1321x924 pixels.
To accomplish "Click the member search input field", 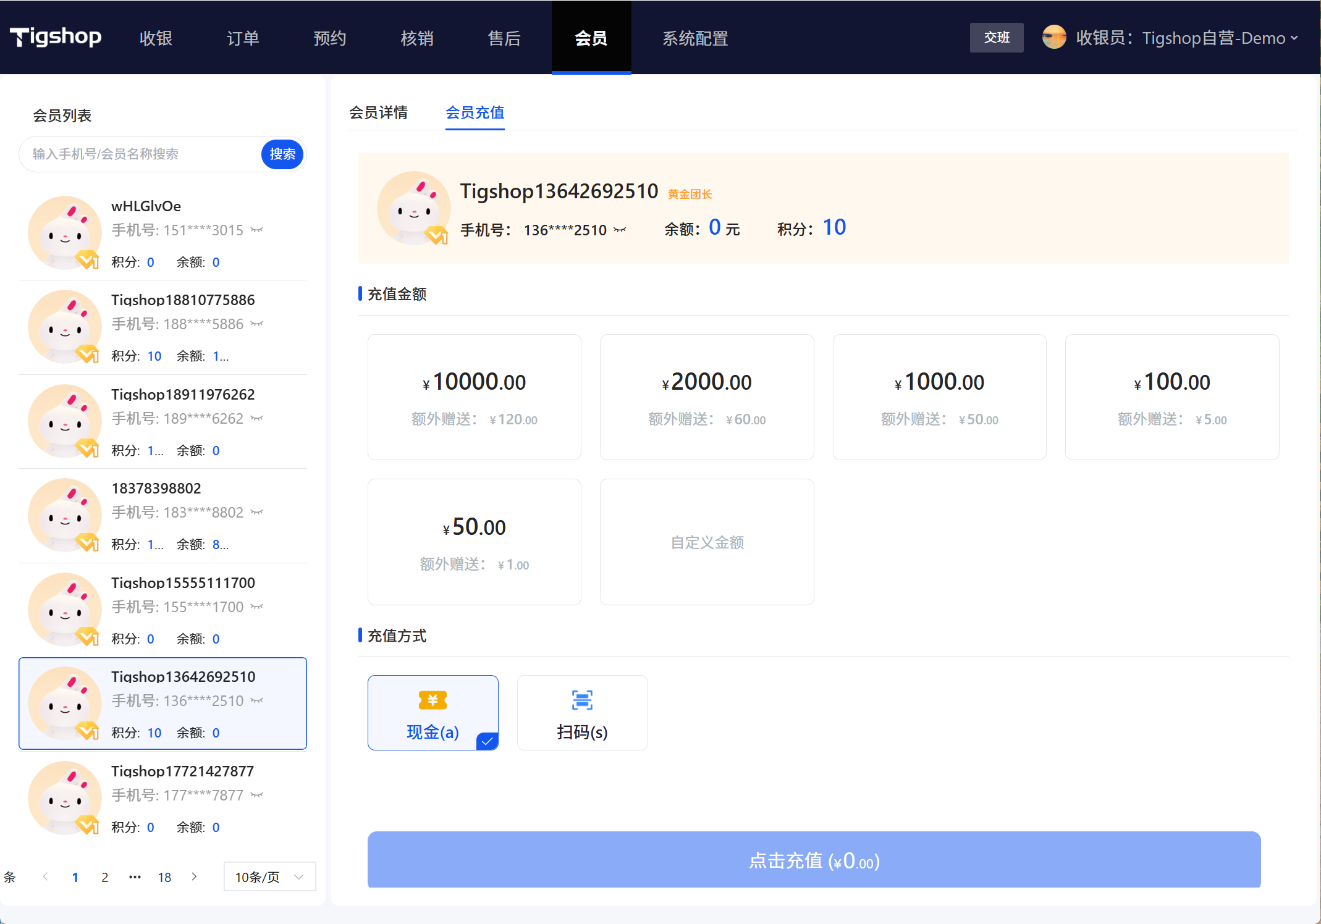I will click(x=142, y=154).
